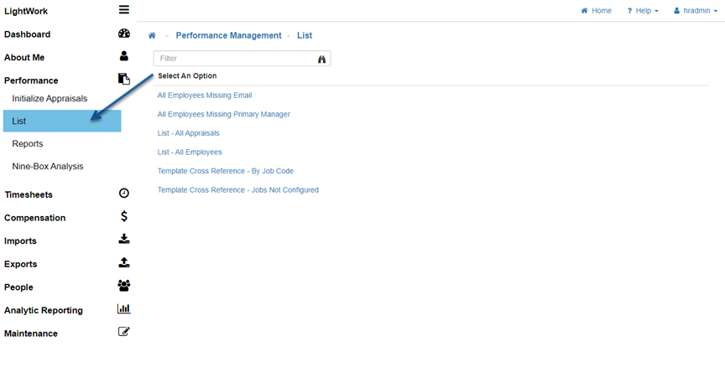This screenshot has width=725, height=367.
Task: Click the binoculars search icon in filter
Action: [x=321, y=59]
